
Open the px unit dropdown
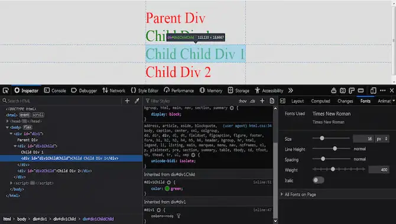click(x=382, y=139)
